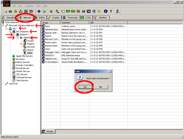Click the yellow key tool toolbar icon
Viewport: 184px width, 139px height.
click(99, 11)
